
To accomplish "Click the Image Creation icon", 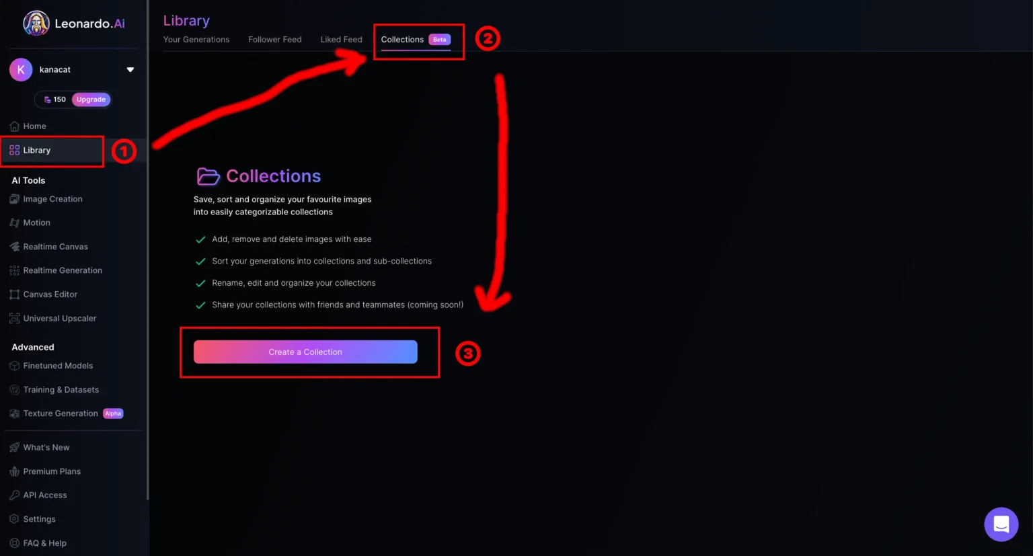I will (x=14, y=199).
